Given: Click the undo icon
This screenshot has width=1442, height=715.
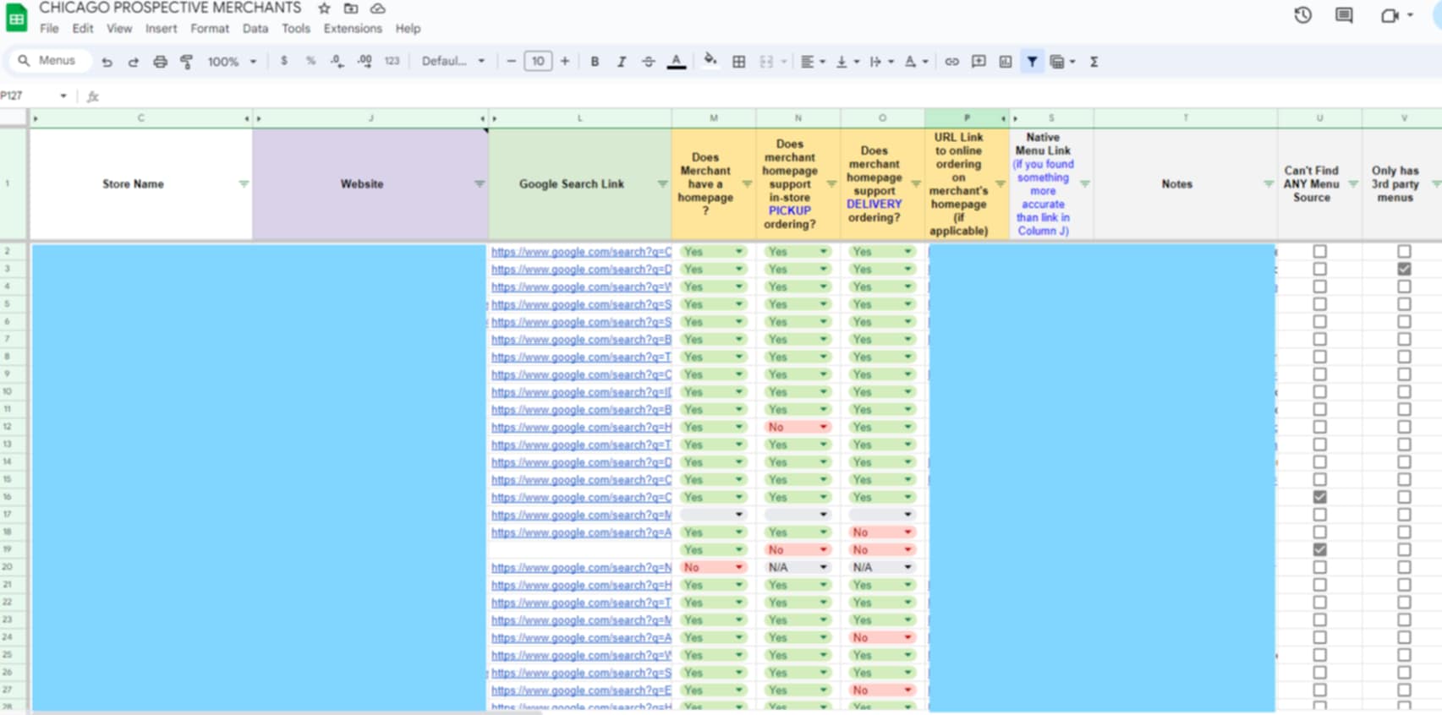Looking at the screenshot, I should click(107, 62).
